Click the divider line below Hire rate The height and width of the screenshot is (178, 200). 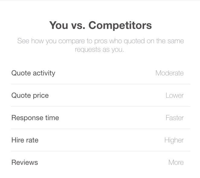100,151
